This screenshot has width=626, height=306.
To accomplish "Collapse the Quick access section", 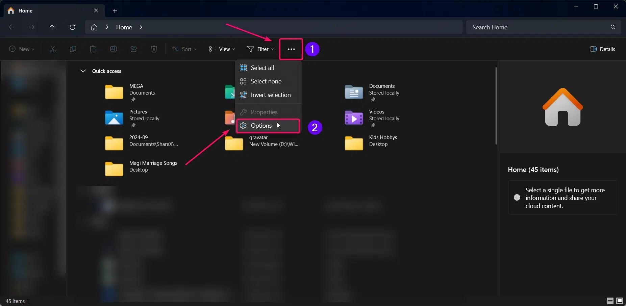I will tap(83, 71).
